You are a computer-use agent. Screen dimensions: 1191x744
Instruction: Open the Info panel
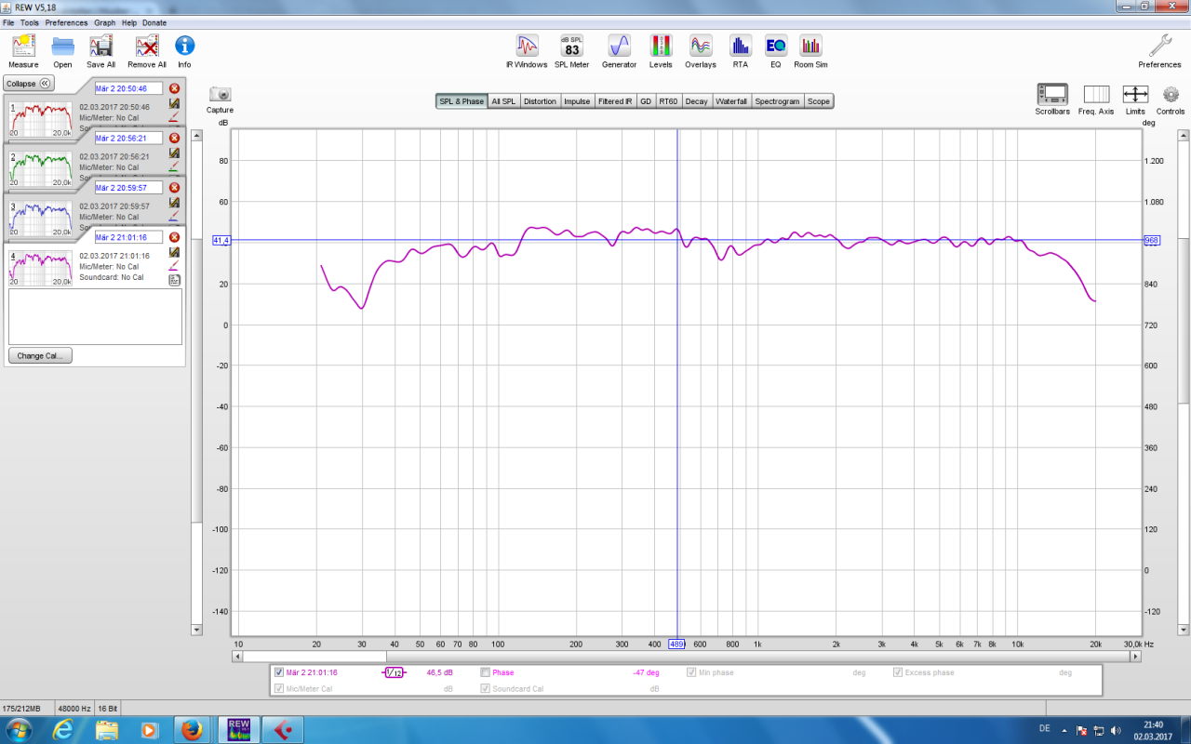coord(184,51)
